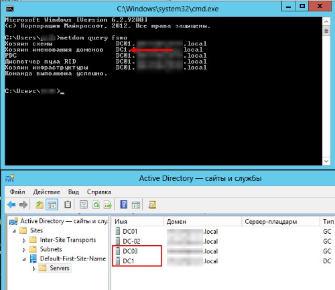The width and height of the screenshot is (335, 290).
Task: Select the DC01 server icon
Action: click(x=118, y=231)
